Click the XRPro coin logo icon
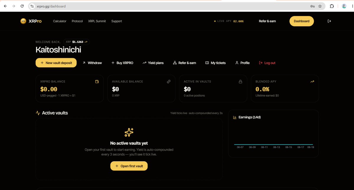The image size is (354, 190). pyautogui.click(x=23, y=21)
